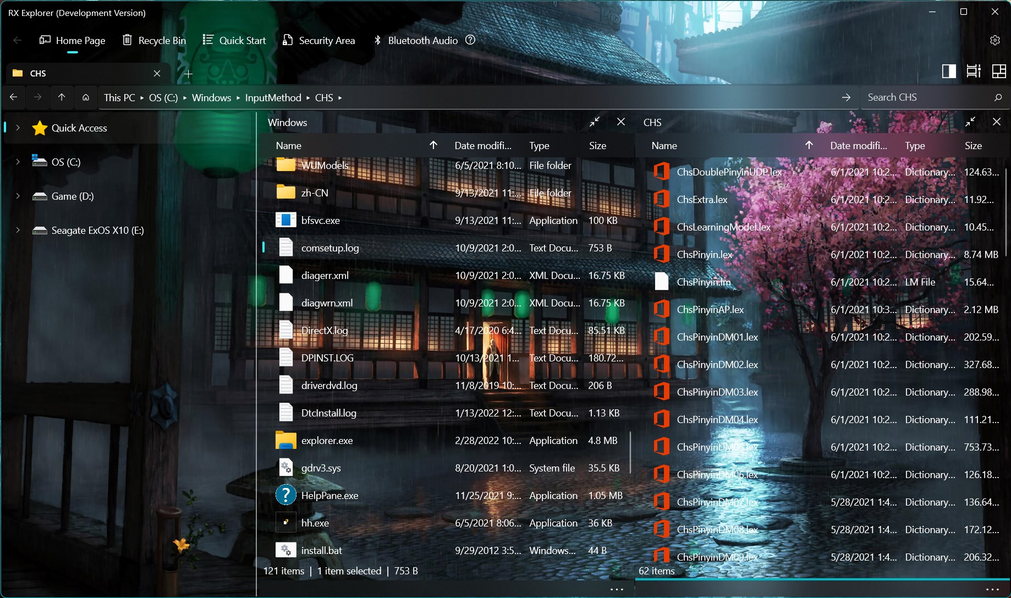Viewport: 1011px width, 598px height.
Task: Shrink the Windows pane with collapse icon
Action: (x=595, y=122)
